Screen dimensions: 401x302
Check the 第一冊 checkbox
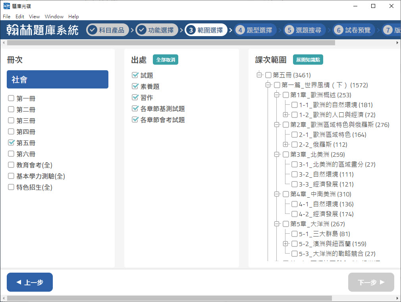pos(11,98)
